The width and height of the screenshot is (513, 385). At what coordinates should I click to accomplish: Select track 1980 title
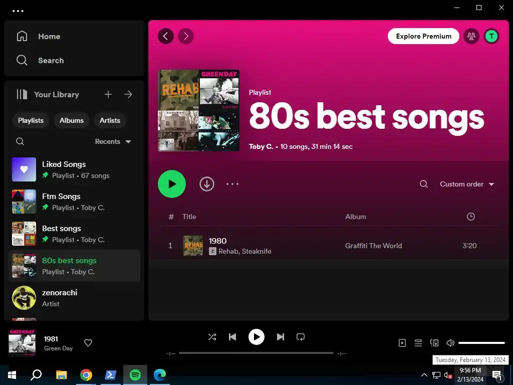(217, 241)
